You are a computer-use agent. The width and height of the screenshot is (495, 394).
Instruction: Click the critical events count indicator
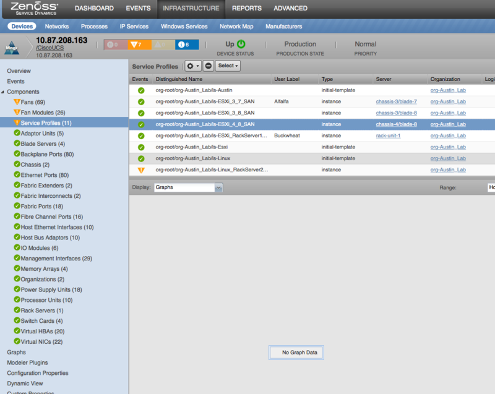[116, 45]
